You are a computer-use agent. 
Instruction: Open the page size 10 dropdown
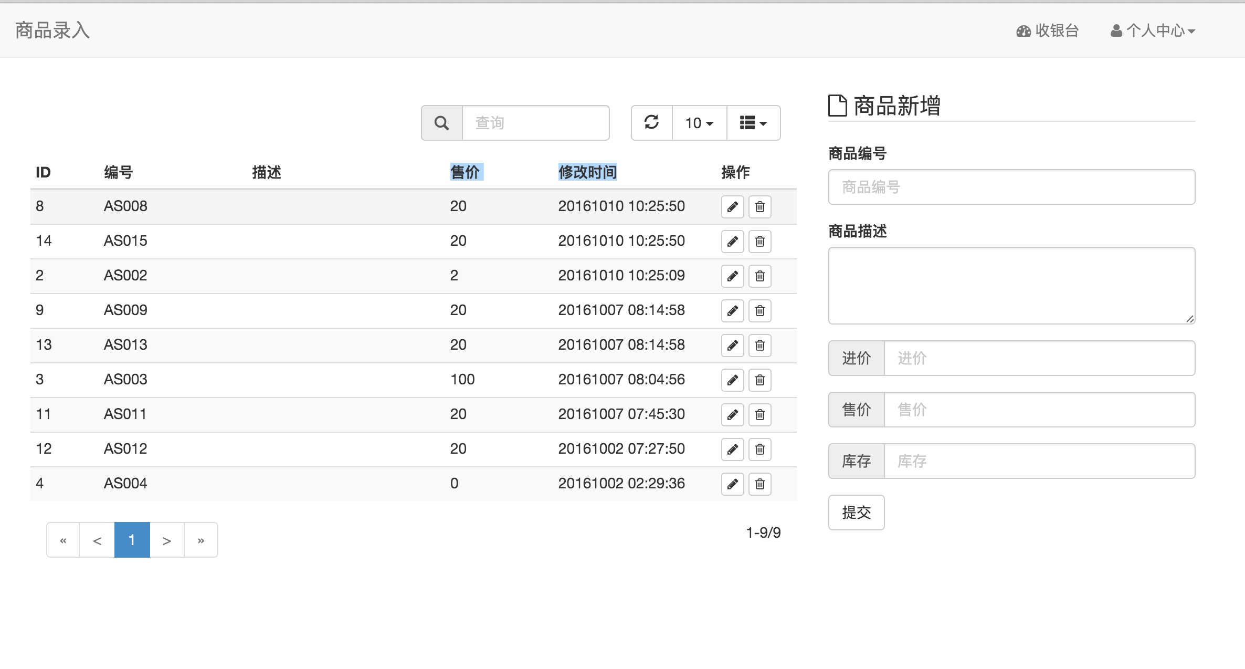[699, 123]
